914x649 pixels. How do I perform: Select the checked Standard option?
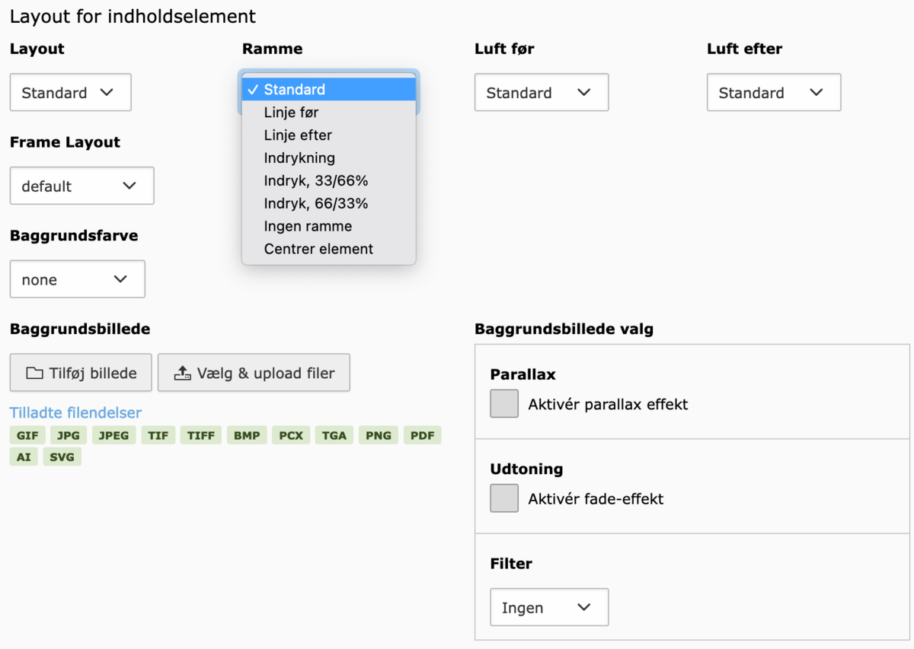point(294,90)
